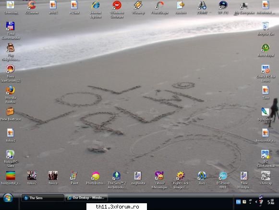The image size is (279, 210).
Task: Open the neghinita document icon
Action: click(x=138, y=178)
